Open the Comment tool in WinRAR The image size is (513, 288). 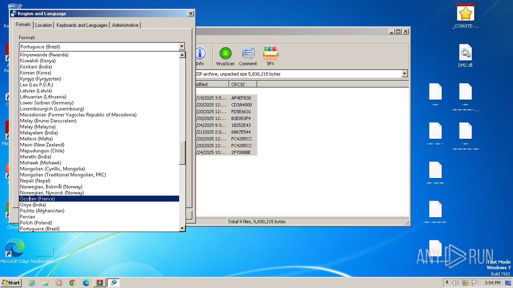(x=248, y=56)
